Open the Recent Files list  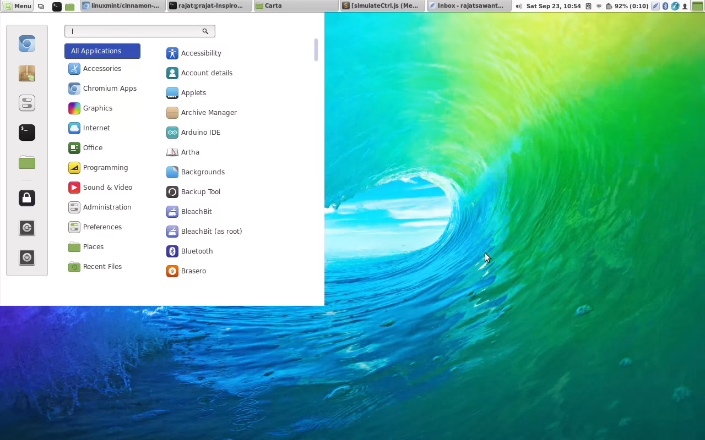(x=102, y=266)
